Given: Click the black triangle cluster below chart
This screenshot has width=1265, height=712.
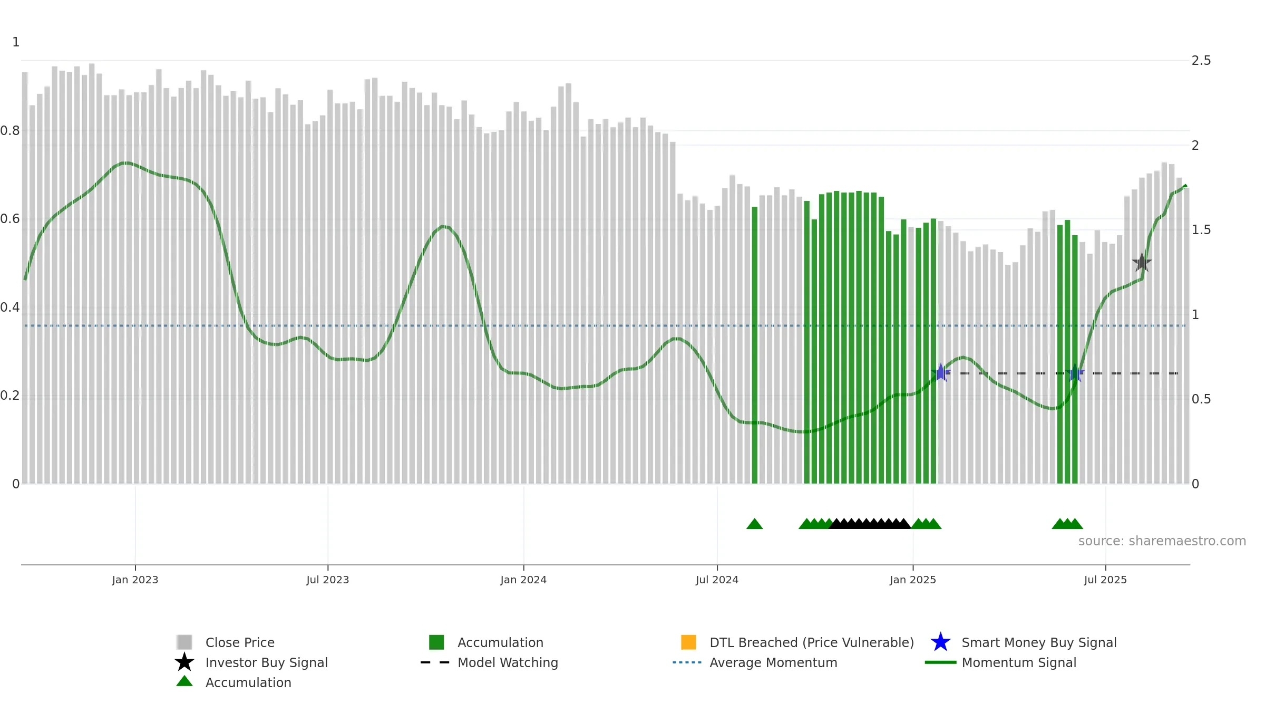Looking at the screenshot, I should 870,524.
